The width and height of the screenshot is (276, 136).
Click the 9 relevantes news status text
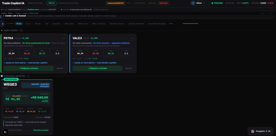click(81, 10)
